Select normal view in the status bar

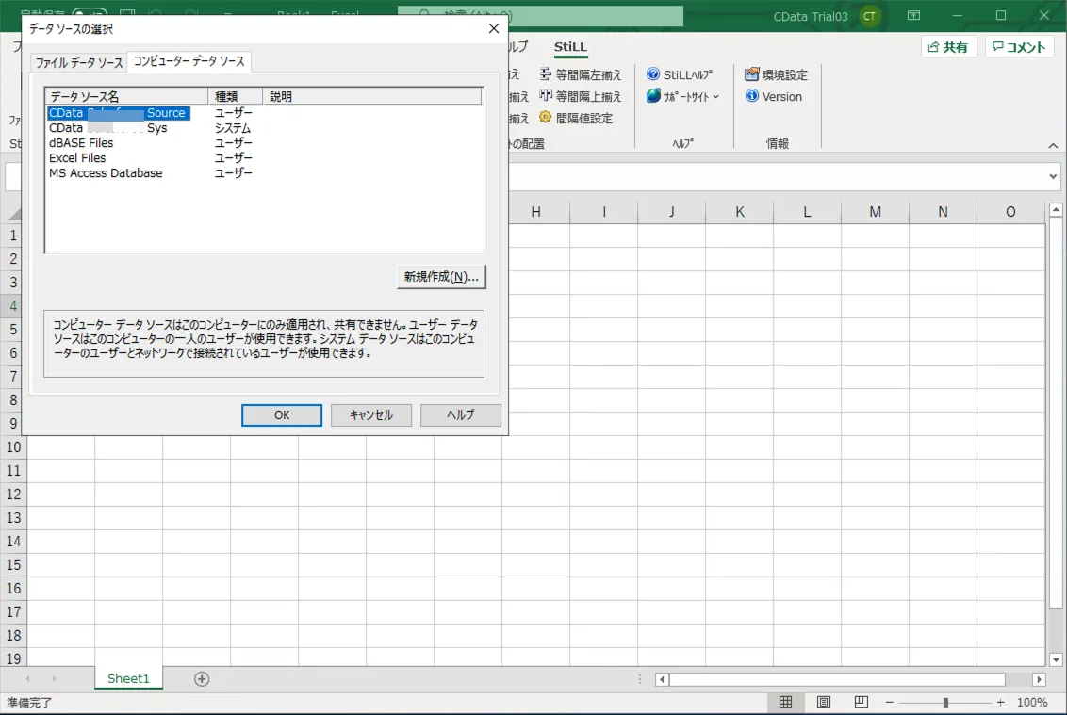coord(786,701)
